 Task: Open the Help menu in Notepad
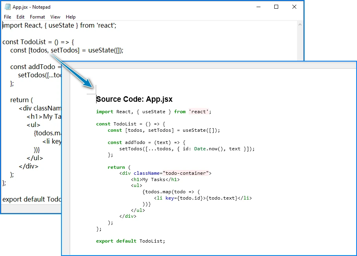click(71, 17)
